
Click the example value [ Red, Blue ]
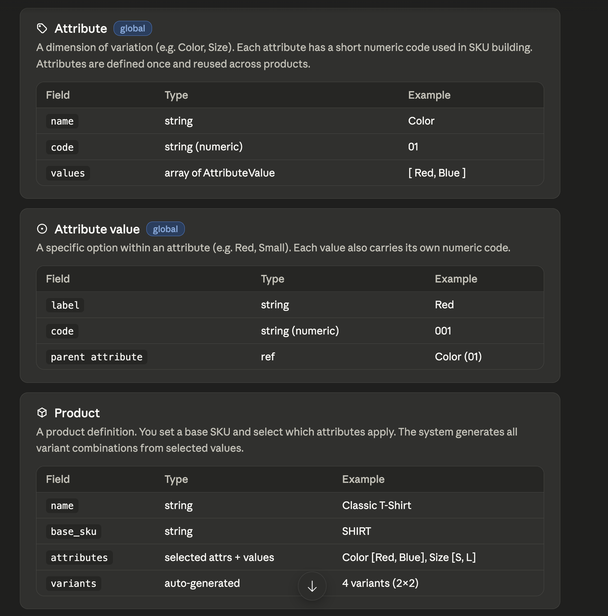tap(437, 173)
